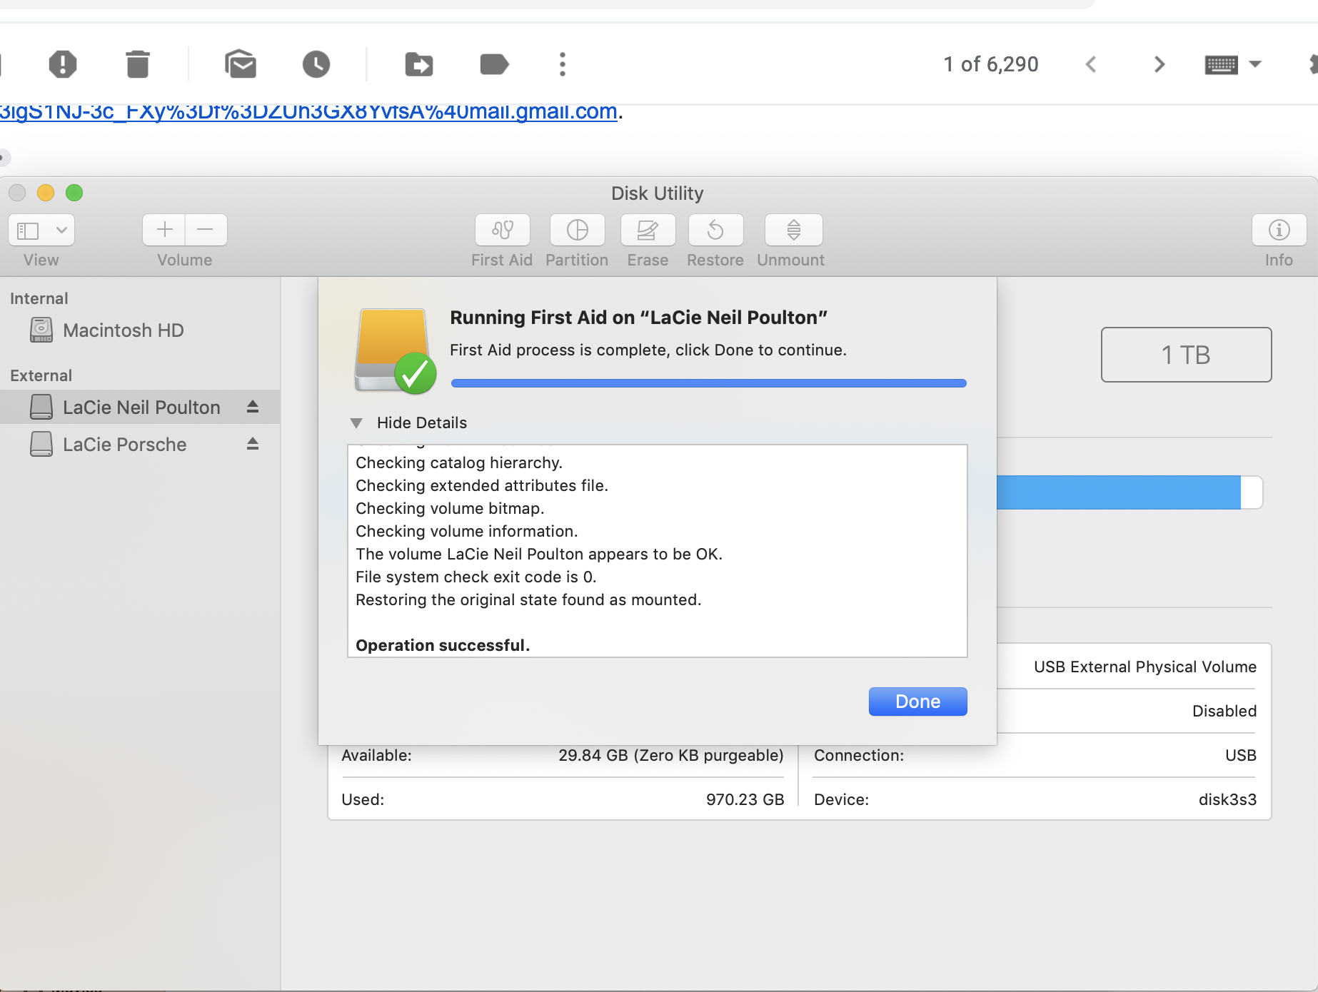Click the 'Checking extended attributes file.' line
1318x992 pixels.
[482, 485]
